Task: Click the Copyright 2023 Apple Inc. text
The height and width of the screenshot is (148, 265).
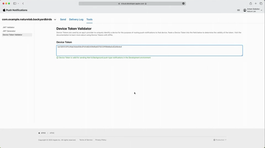Action: (57, 140)
